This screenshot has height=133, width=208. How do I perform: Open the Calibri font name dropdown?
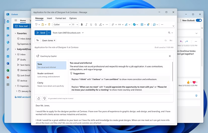(x=62, y=25)
